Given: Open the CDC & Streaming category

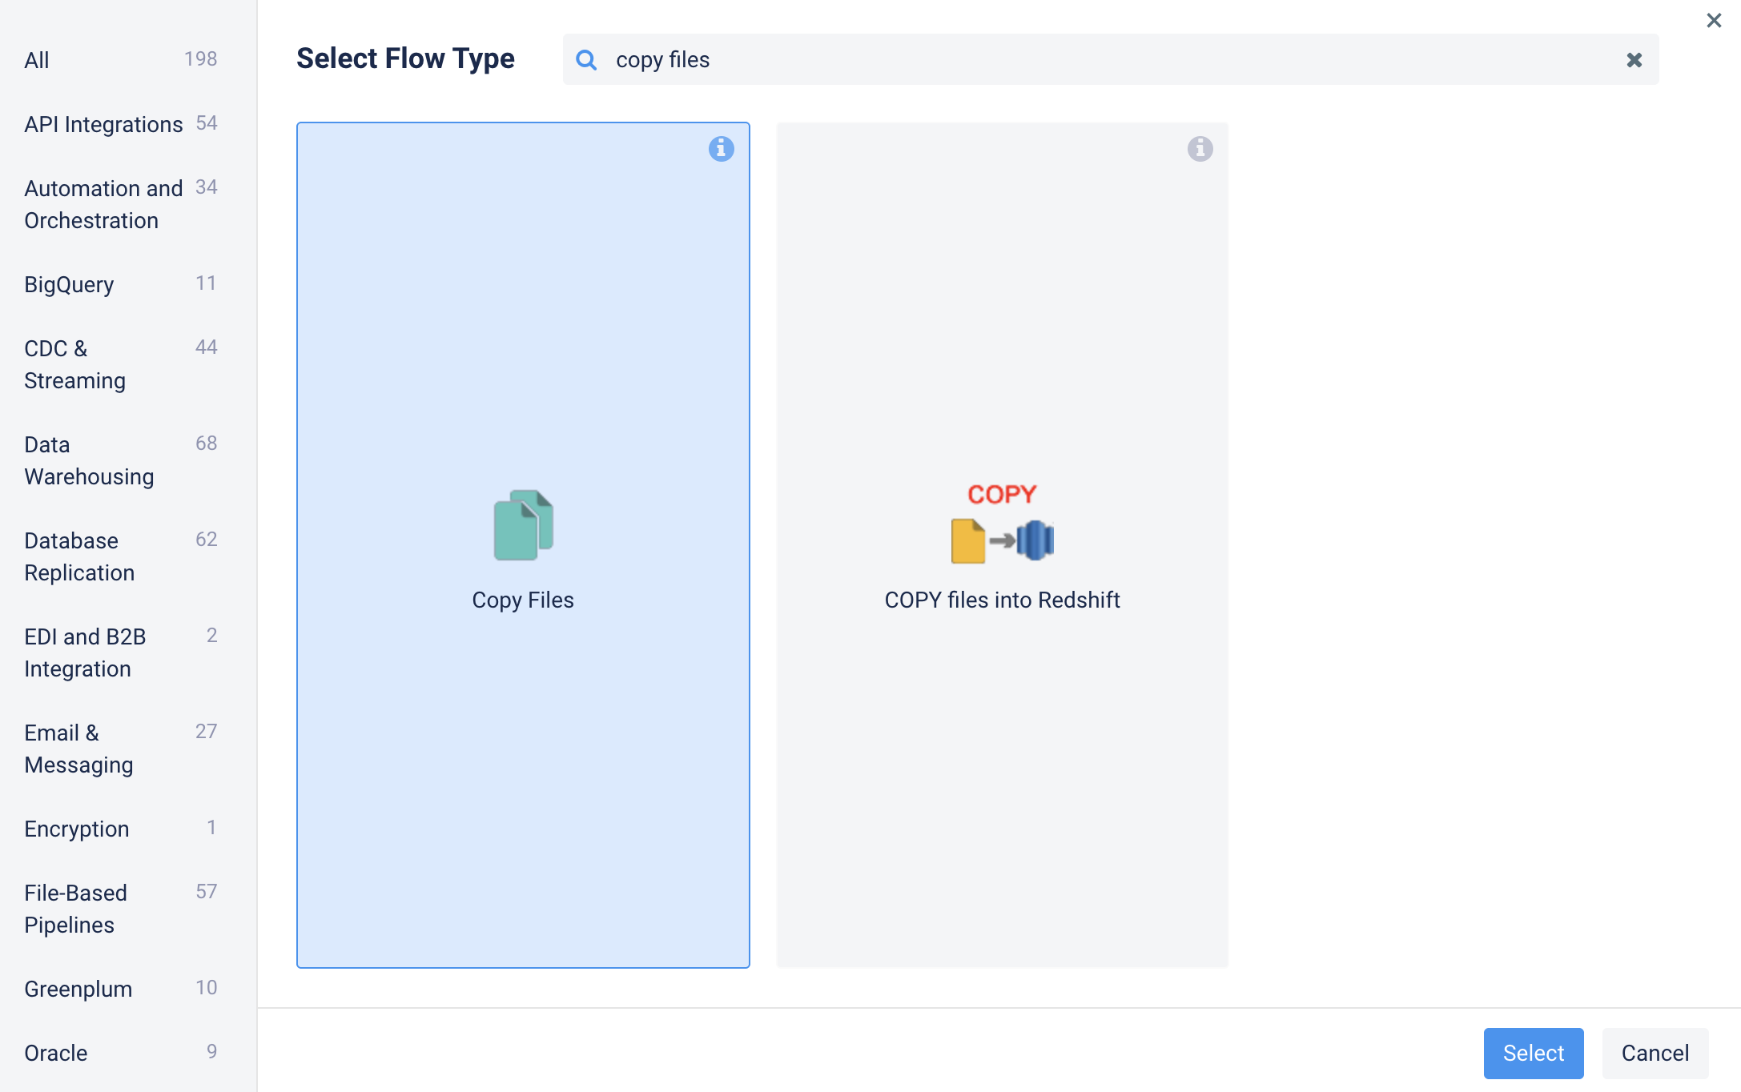Looking at the screenshot, I should pos(120,364).
